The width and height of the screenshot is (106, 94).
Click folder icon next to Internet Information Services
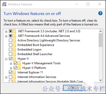[14, 77]
